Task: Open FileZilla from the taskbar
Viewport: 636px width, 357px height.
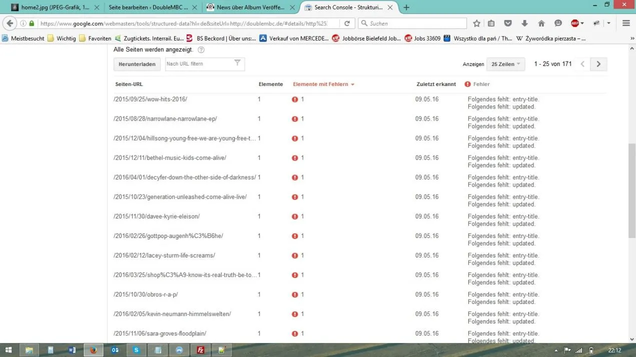Action: (x=201, y=350)
